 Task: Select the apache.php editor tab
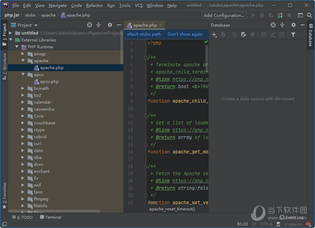click(145, 25)
